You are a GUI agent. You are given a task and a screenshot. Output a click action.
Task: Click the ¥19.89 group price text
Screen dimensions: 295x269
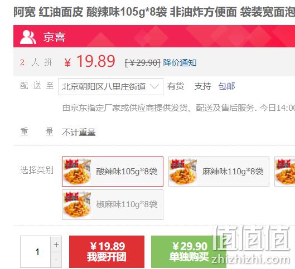click(x=90, y=61)
